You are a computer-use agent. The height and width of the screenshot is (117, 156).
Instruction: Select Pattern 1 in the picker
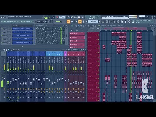77,34
